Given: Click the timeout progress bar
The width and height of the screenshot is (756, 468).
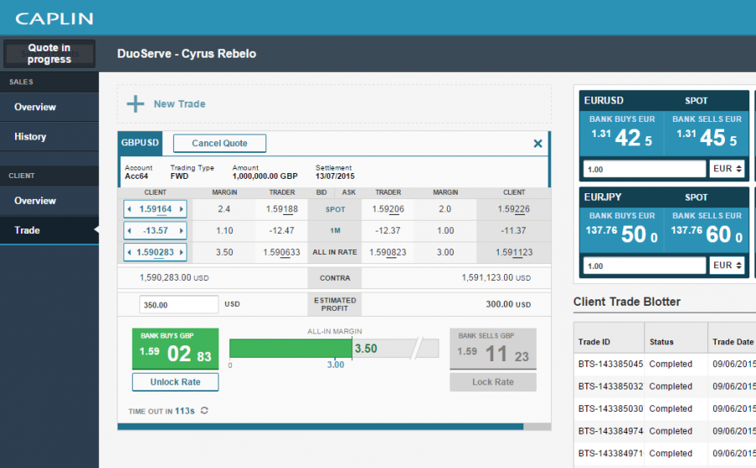Looking at the screenshot, I should point(334,427).
